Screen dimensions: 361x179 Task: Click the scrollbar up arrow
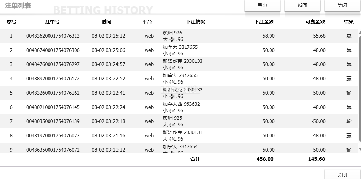(359, 32)
